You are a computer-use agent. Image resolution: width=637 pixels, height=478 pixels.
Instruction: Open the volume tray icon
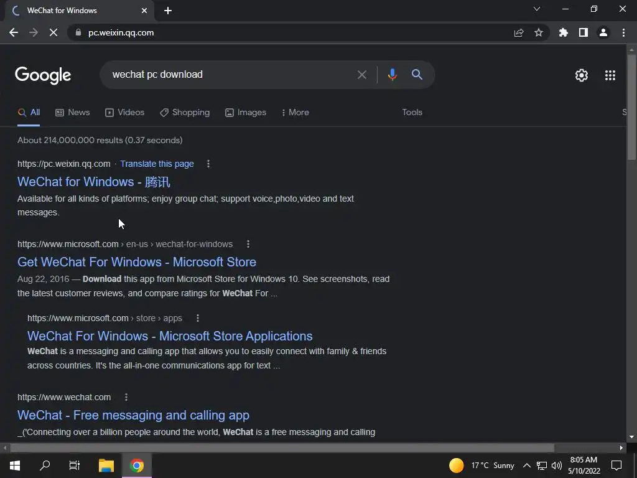tap(557, 466)
